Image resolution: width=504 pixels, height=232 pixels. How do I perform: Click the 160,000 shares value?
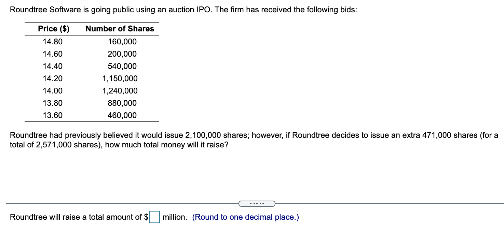tap(123, 41)
